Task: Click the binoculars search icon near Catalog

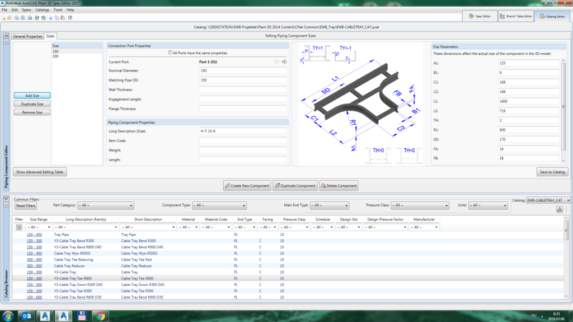Action: pos(560,210)
